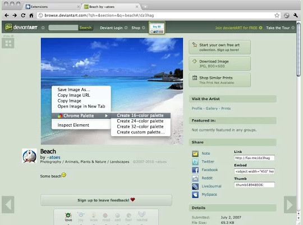Click the Reddit share icon
303x225 pixels.
pyautogui.click(x=195, y=178)
